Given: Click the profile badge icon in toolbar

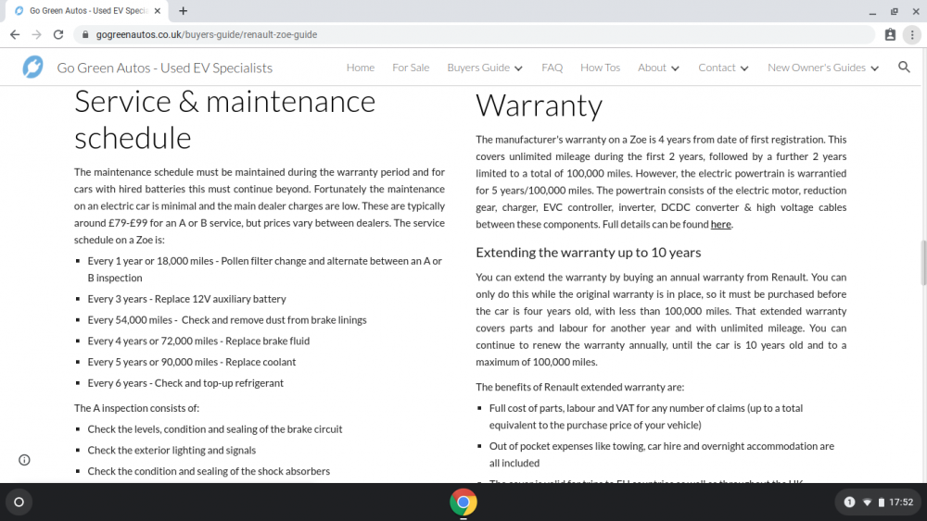Looking at the screenshot, I should point(890,35).
